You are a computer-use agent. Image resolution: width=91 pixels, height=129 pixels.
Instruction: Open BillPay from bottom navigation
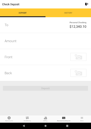pos(45,119)
